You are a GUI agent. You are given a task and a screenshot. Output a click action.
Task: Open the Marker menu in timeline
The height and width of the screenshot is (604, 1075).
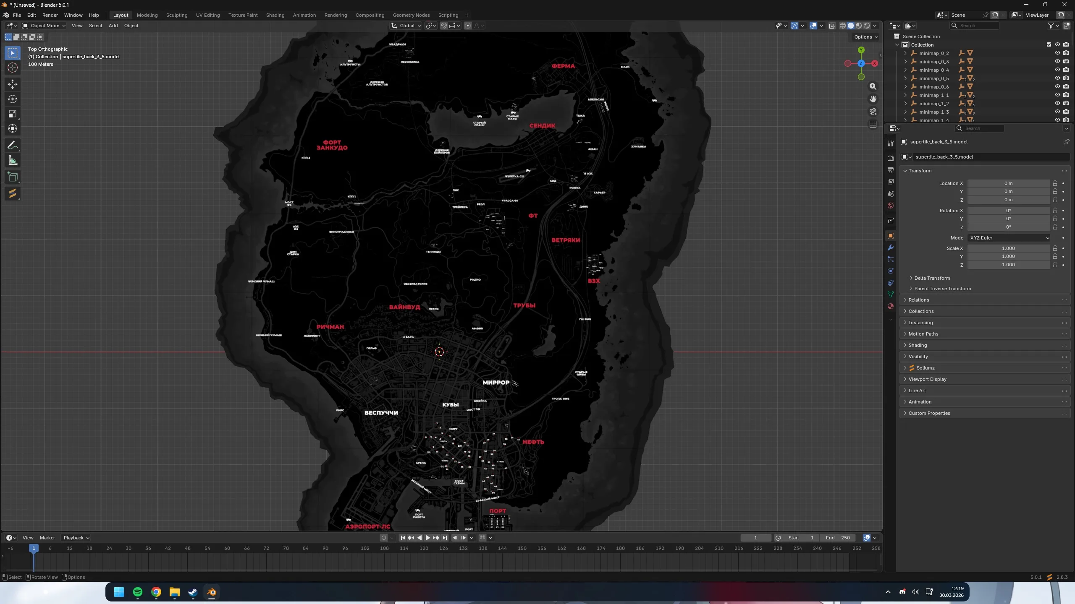(x=47, y=538)
